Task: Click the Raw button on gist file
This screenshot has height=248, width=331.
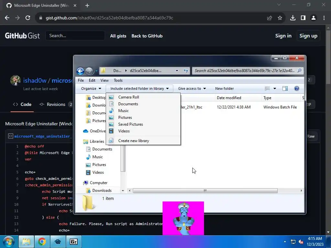Action: 311,136
